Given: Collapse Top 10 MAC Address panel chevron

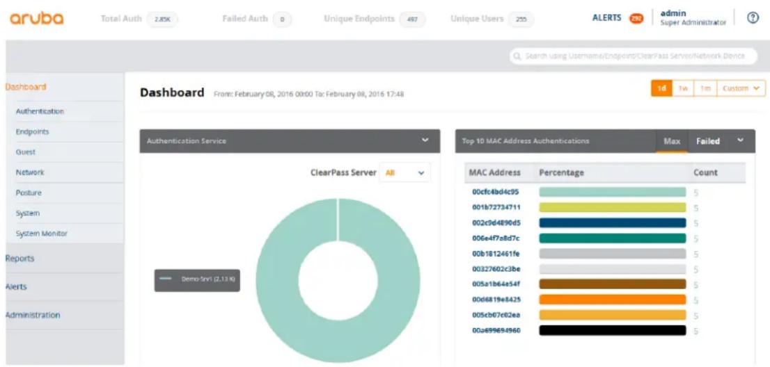Looking at the screenshot, I should tap(740, 140).
